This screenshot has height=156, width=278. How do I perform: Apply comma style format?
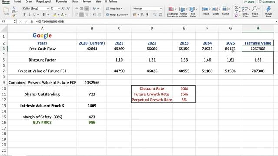point(147,15)
